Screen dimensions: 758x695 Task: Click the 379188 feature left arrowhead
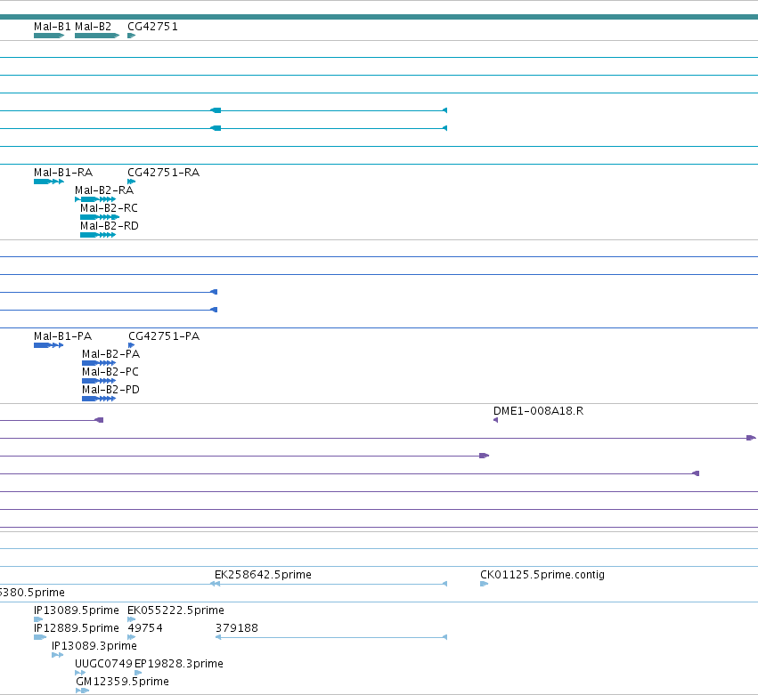pyautogui.click(x=218, y=637)
